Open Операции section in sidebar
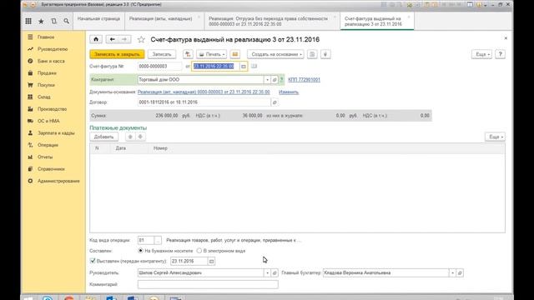This screenshot has width=534, height=300. (48, 145)
